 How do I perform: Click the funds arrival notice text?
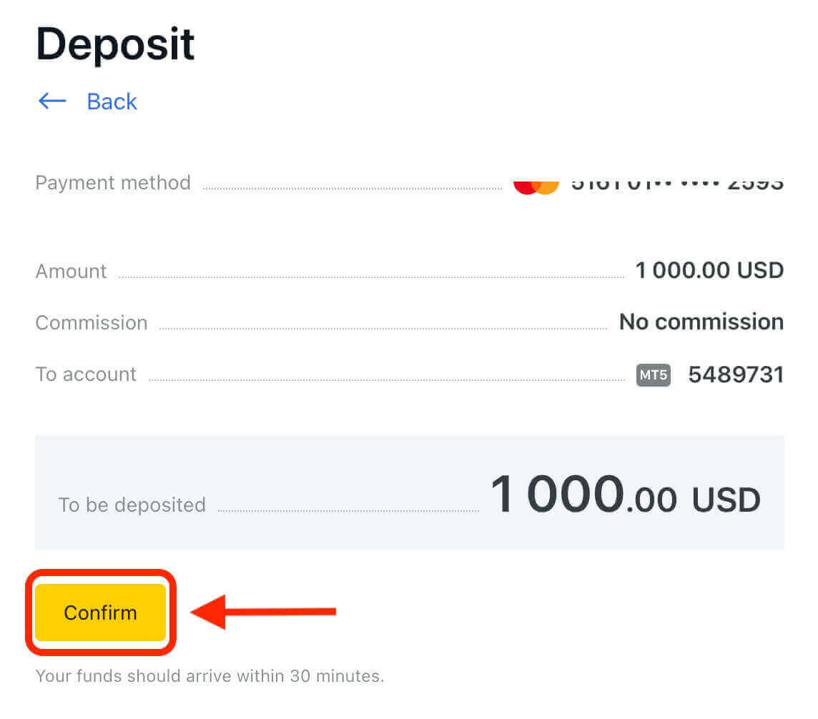[210, 676]
